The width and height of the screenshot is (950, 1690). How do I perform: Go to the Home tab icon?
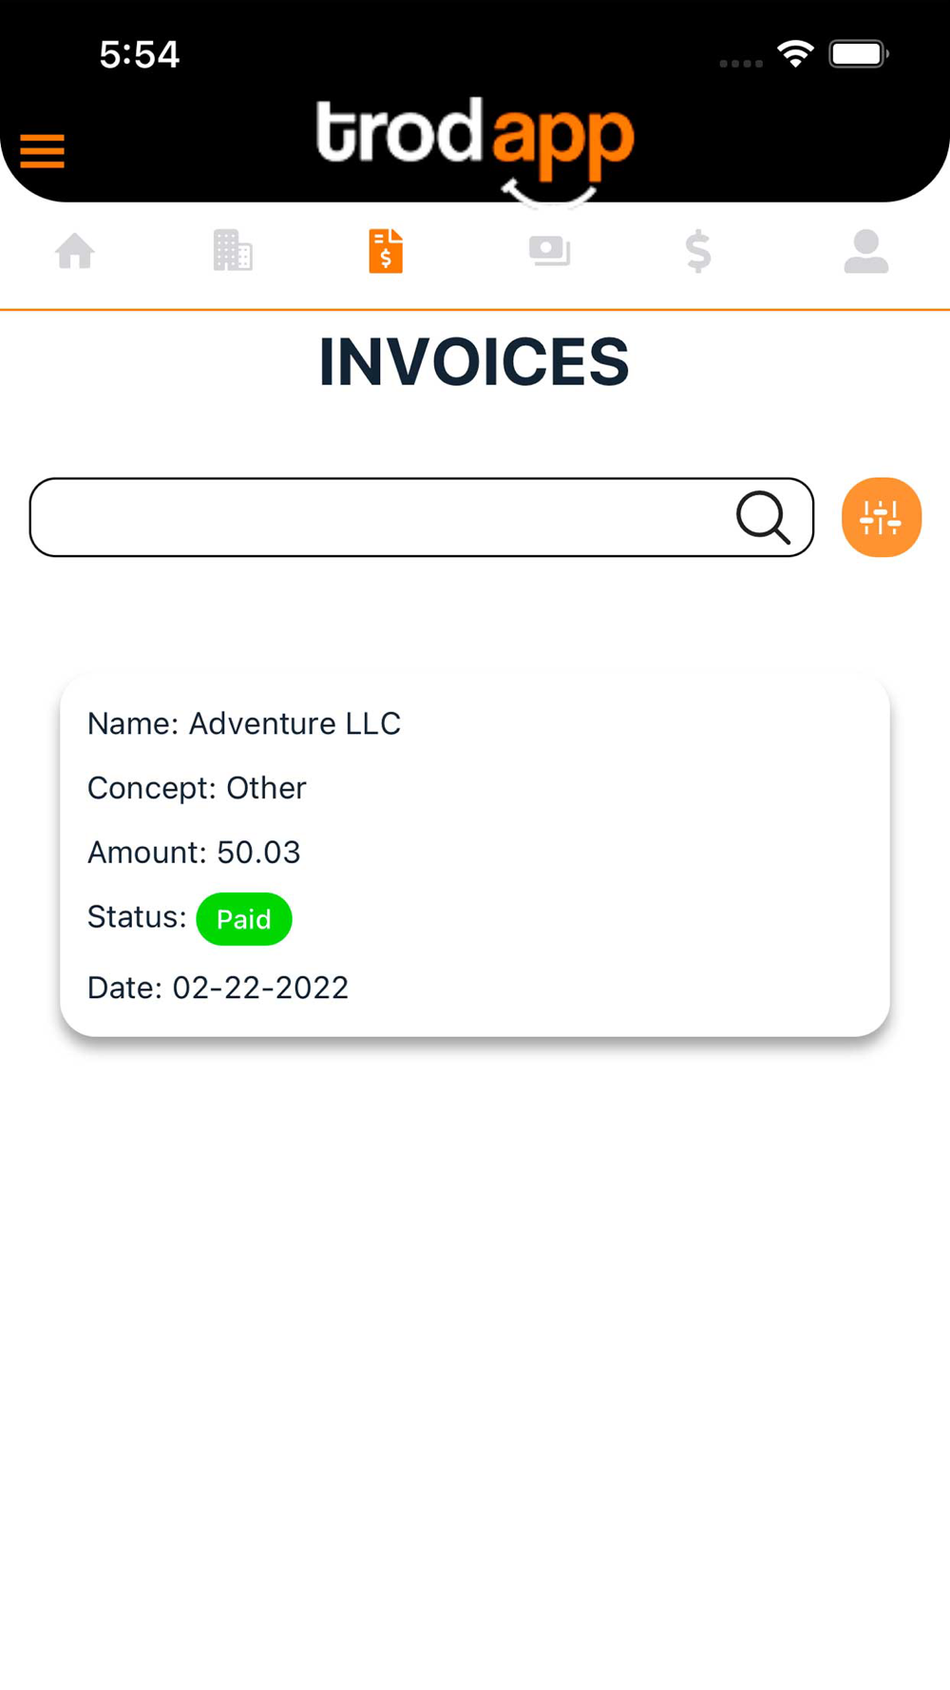(75, 252)
